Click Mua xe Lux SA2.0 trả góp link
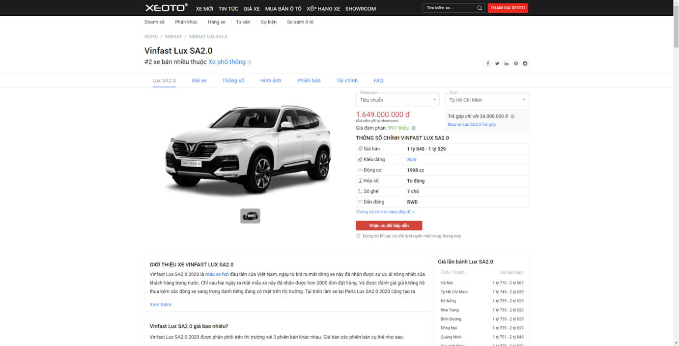This screenshot has width=679, height=346. point(472,124)
